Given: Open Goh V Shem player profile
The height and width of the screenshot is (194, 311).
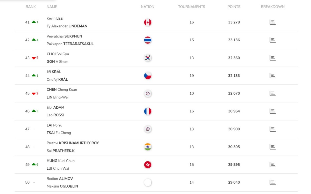Looking at the screenshot, I should [58, 62].
